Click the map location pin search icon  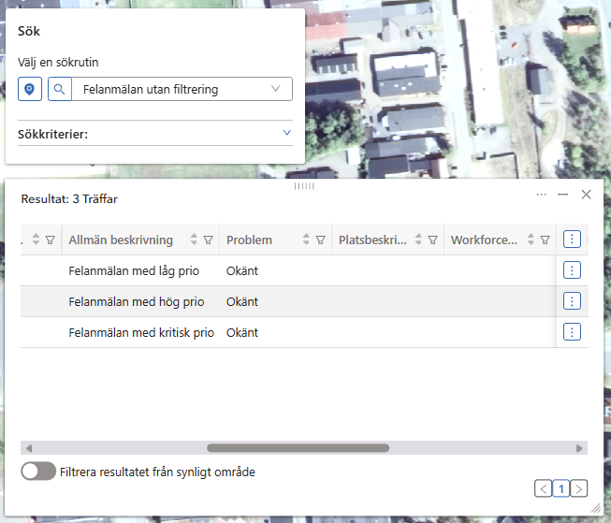click(x=30, y=89)
